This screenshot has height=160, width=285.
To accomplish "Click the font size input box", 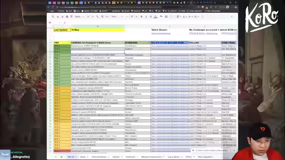I will [x=132, y=16].
